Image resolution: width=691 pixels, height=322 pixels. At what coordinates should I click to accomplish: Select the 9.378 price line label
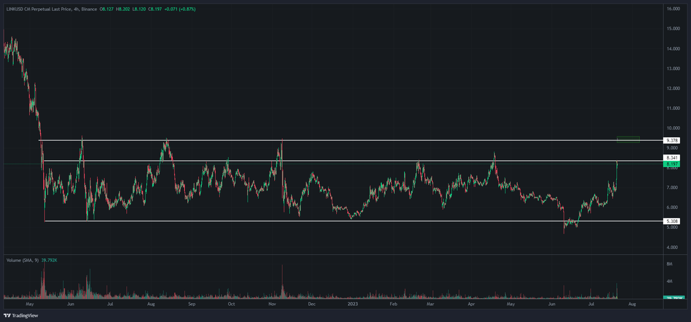coord(673,140)
